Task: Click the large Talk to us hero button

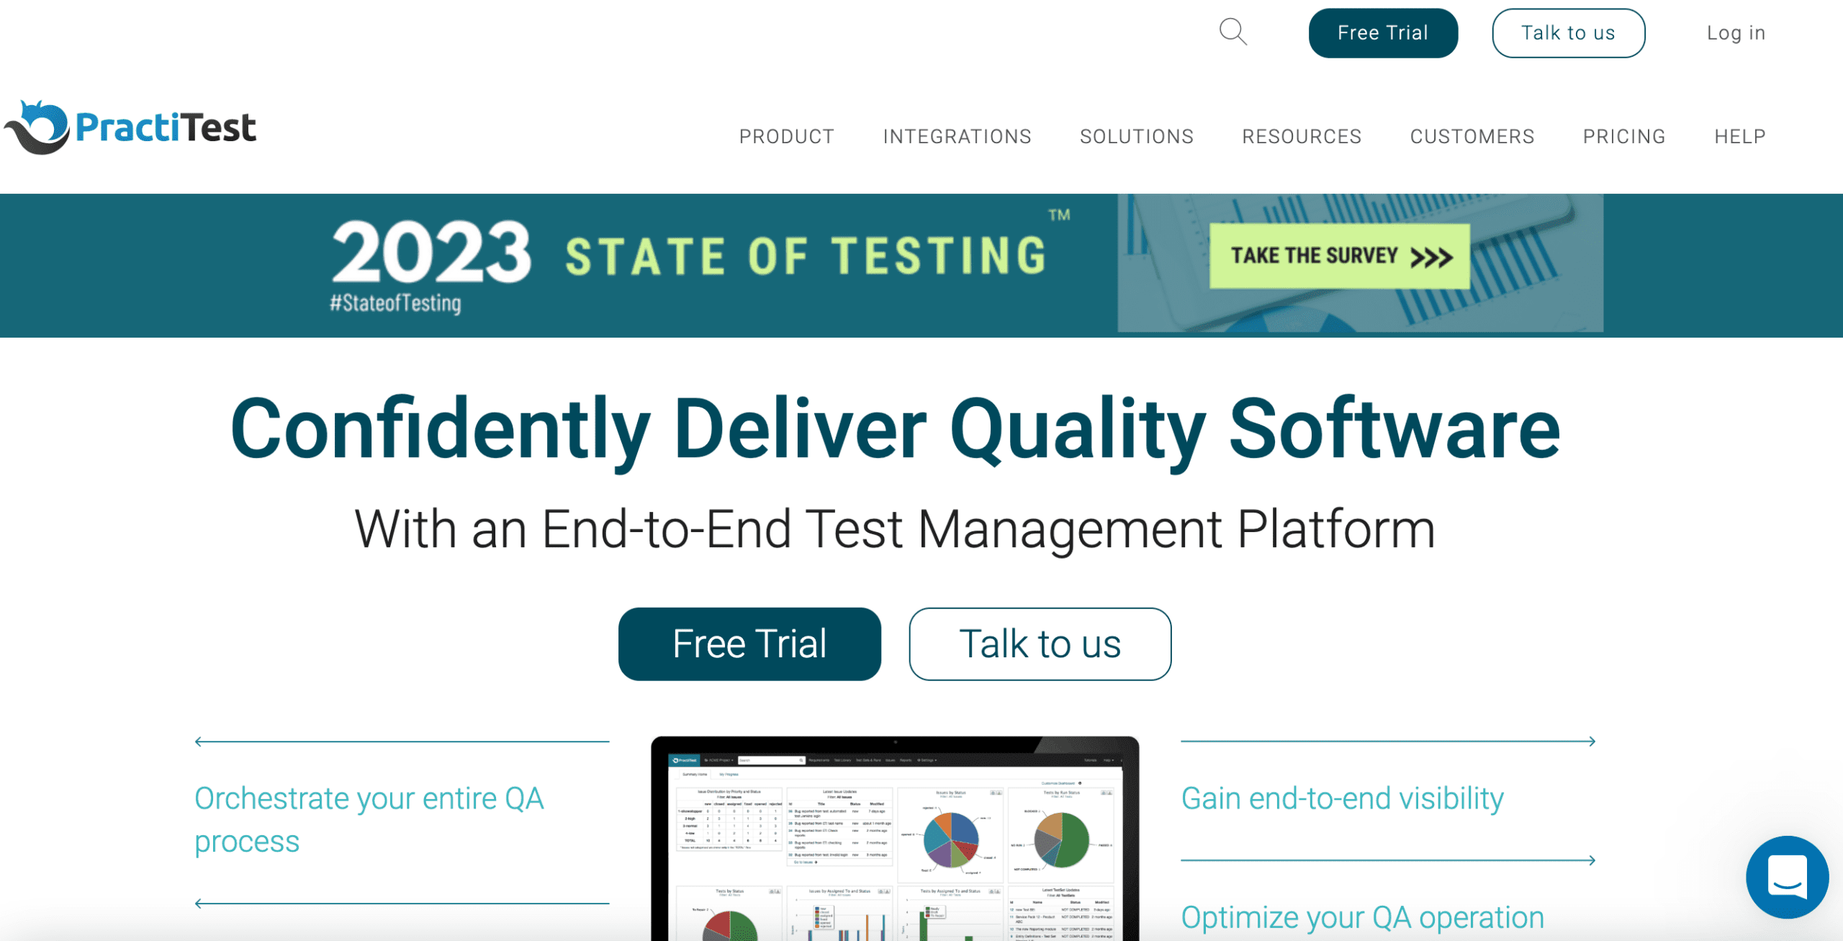Action: (x=1039, y=644)
